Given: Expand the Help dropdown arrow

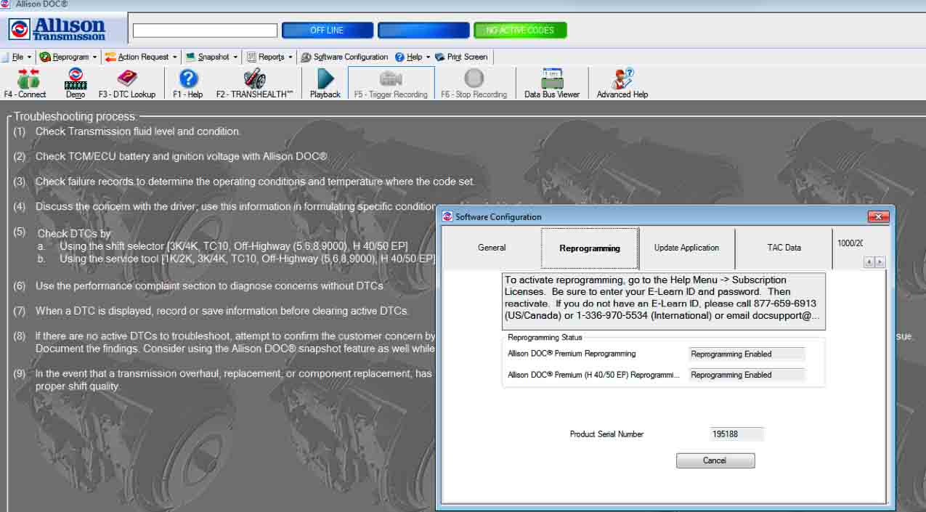Looking at the screenshot, I should 429,57.
